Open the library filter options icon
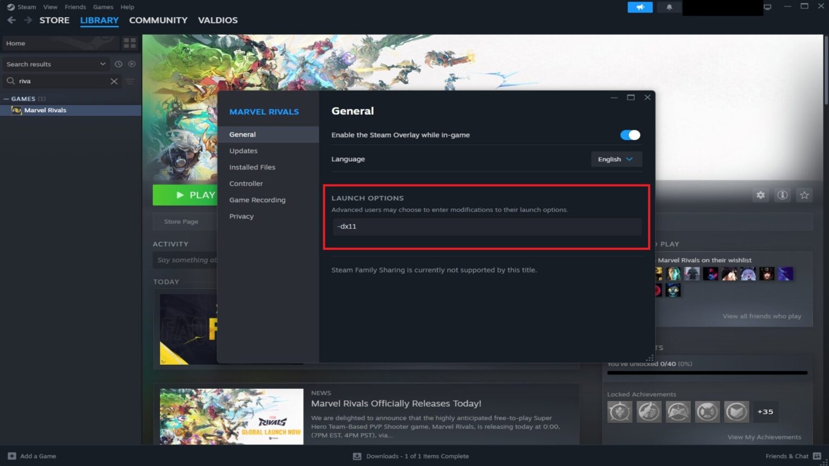The image size is (829, 466). (x=129, y=81)
